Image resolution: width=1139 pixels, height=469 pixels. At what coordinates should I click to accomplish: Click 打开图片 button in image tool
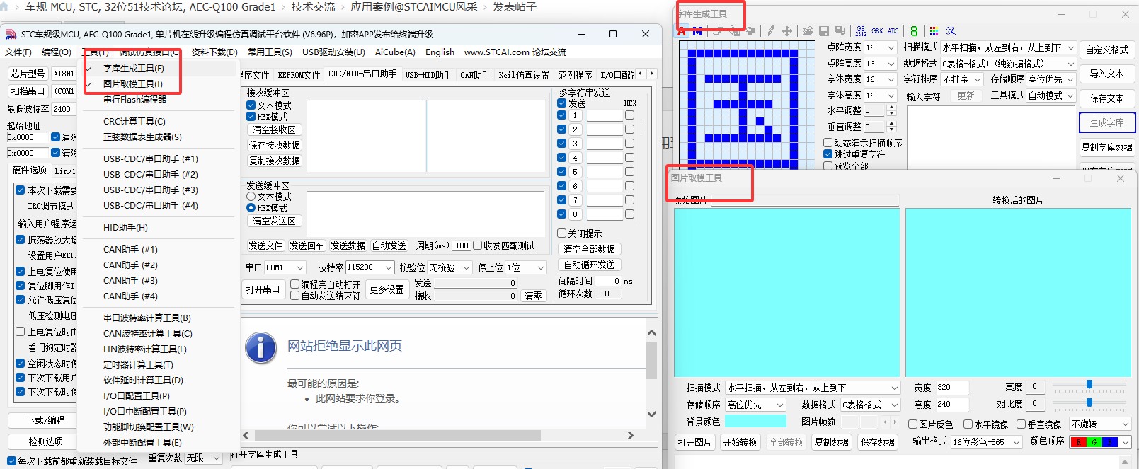click(695, 442)
